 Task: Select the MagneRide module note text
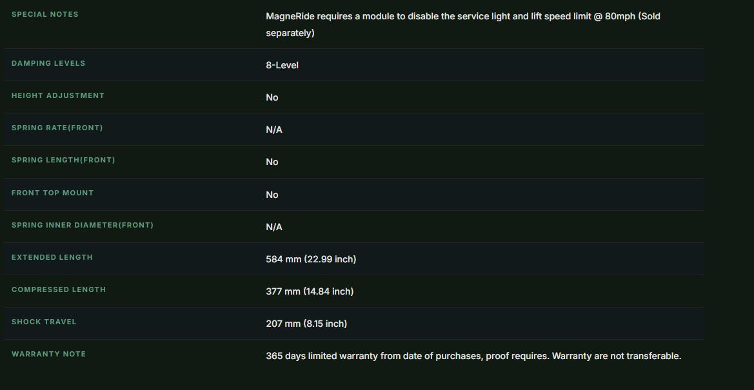(x=463, y=24)
